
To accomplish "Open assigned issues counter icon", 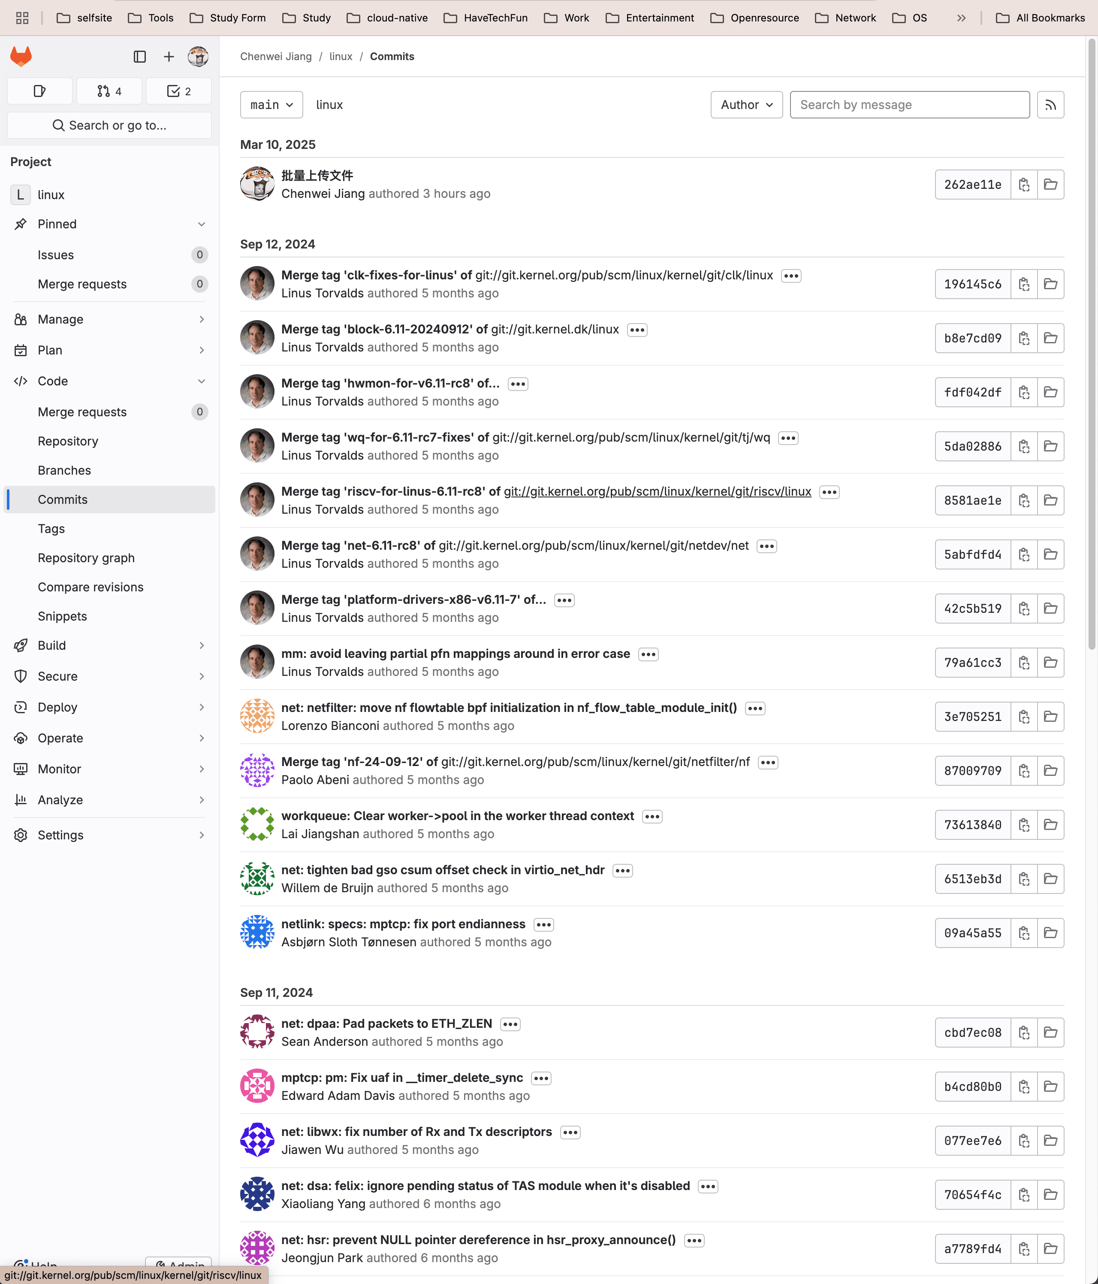I will 39,91.
